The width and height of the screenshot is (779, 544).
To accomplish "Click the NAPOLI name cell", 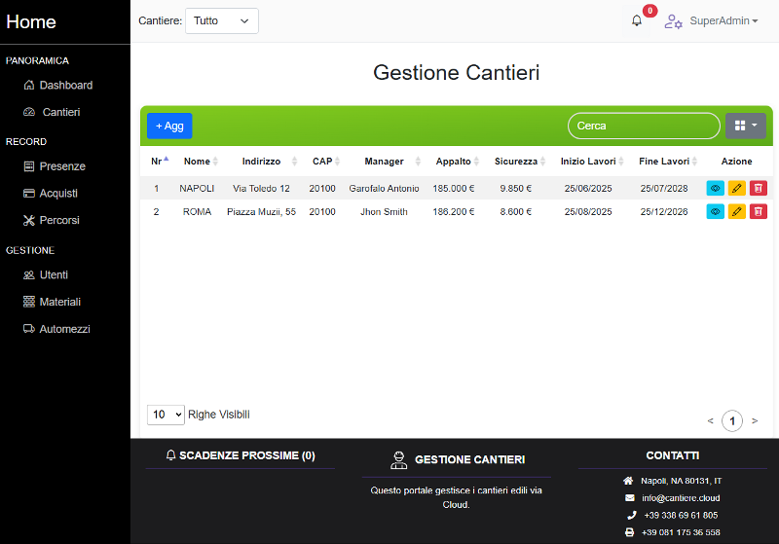I will click(x=197, y=189).
